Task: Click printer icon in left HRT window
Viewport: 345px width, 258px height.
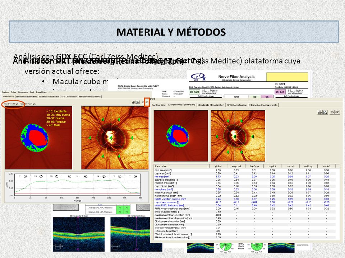Action: pos(133,102)
